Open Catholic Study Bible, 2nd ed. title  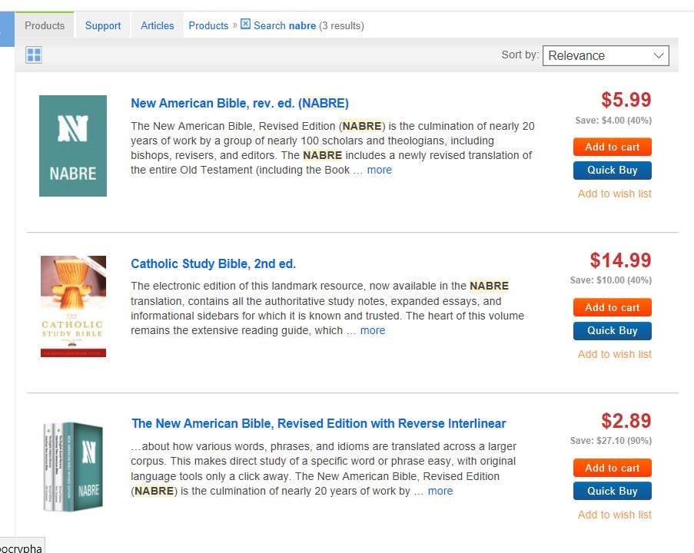(x=213, y=263)
